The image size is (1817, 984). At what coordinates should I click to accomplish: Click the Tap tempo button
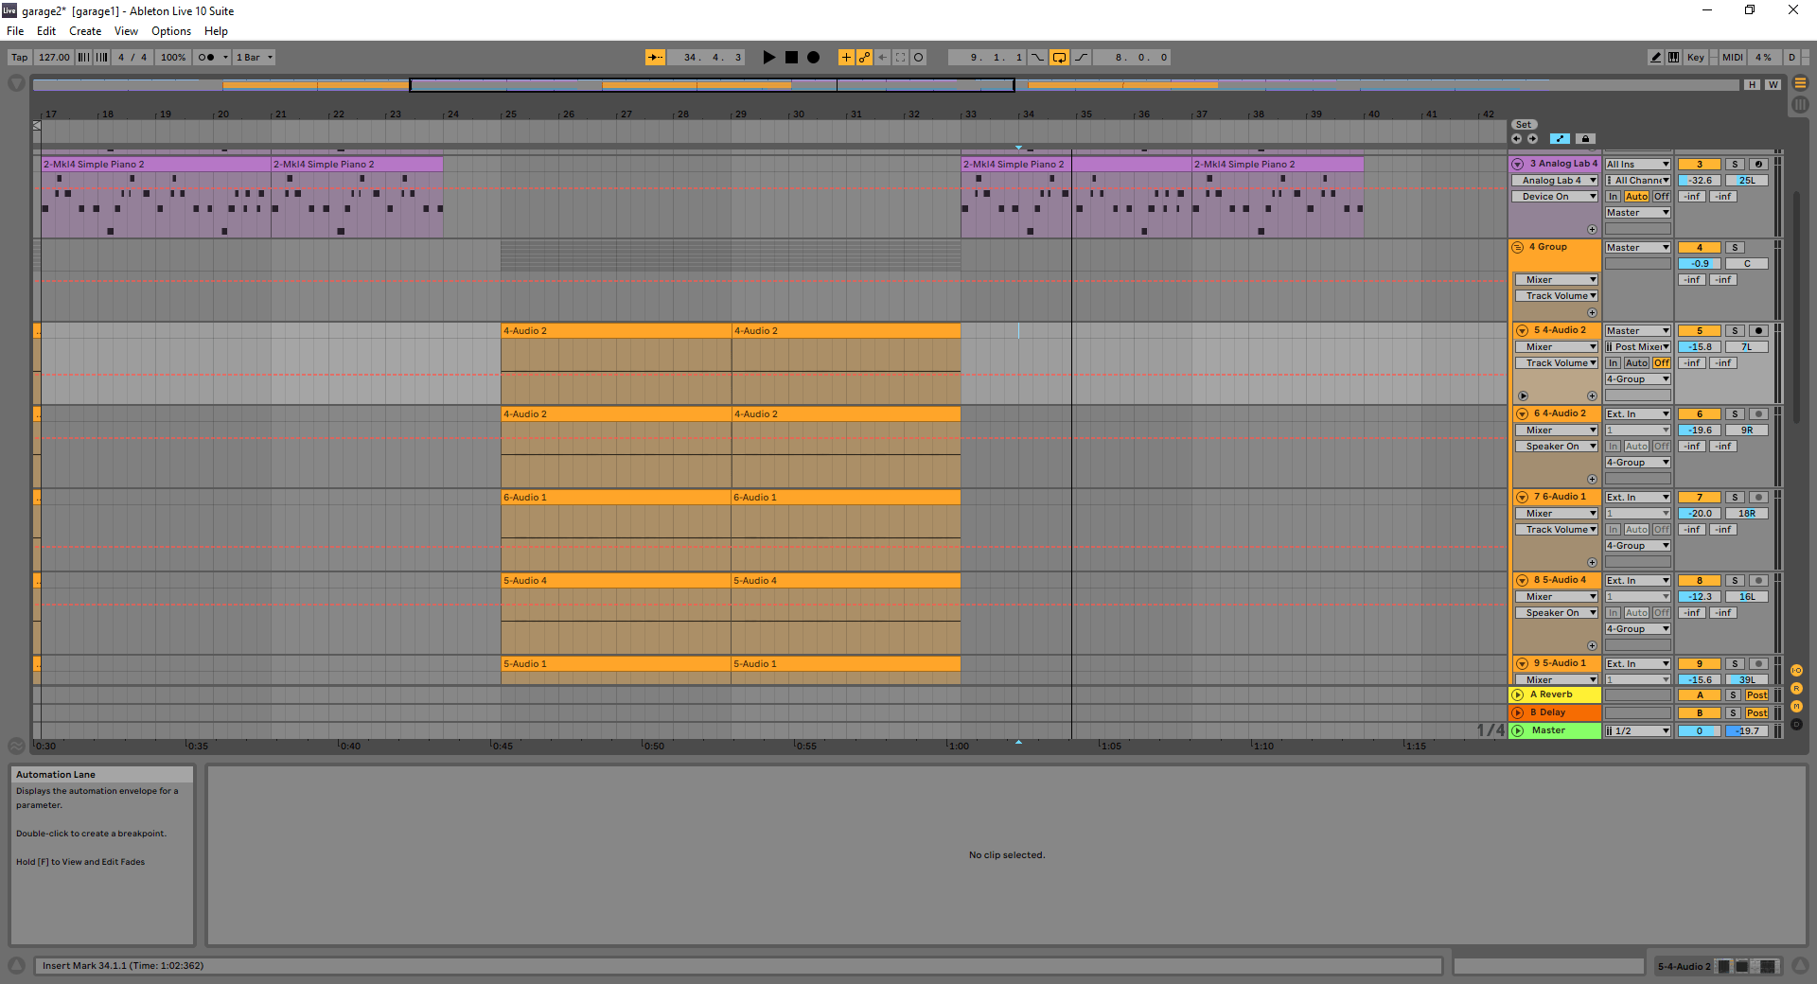[x=18, y=57]
